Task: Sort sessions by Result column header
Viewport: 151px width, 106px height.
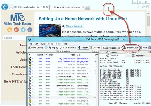Action: pos(40,55)
